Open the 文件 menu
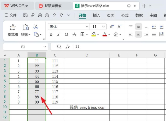 11,15
